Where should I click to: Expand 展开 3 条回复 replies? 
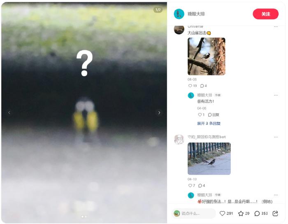209,123
